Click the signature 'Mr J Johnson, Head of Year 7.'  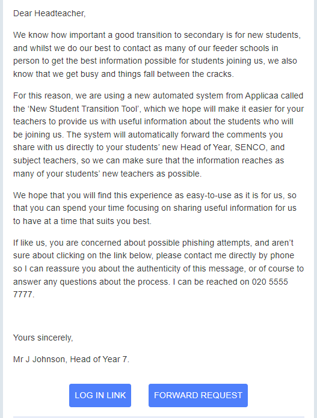click(x=71, y=359)
